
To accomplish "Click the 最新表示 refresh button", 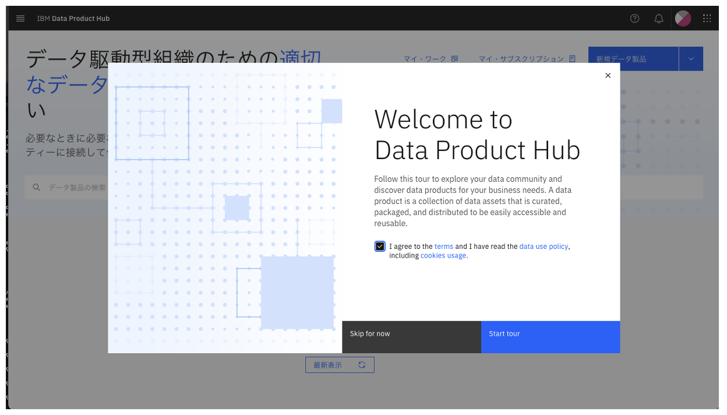I will [x=340, y=365].
